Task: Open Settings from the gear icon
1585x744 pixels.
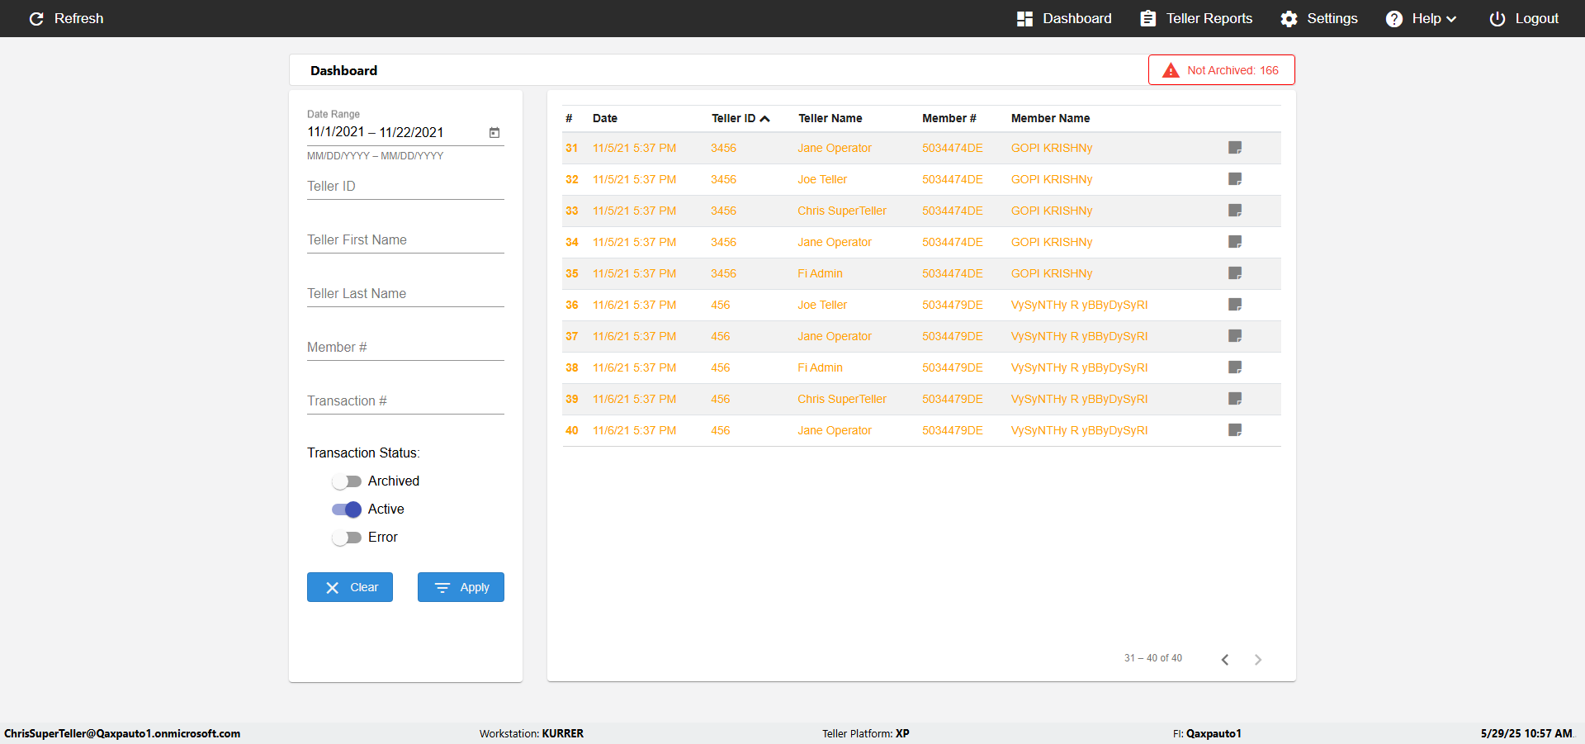Action: [1289, 18]
